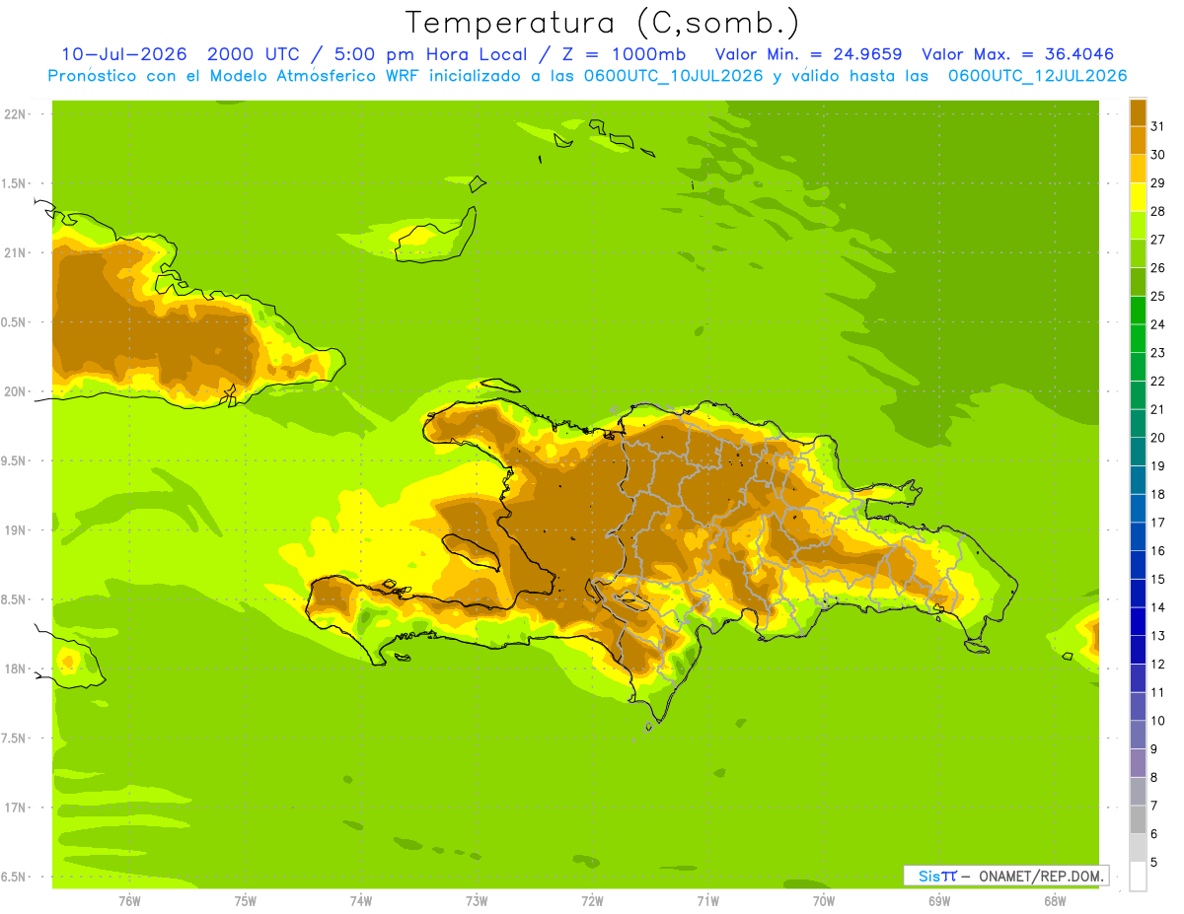This screenshot has width=1184, height=914.
Task: Select the date '10-Jul-2026' in header
Action: [124, 53]
